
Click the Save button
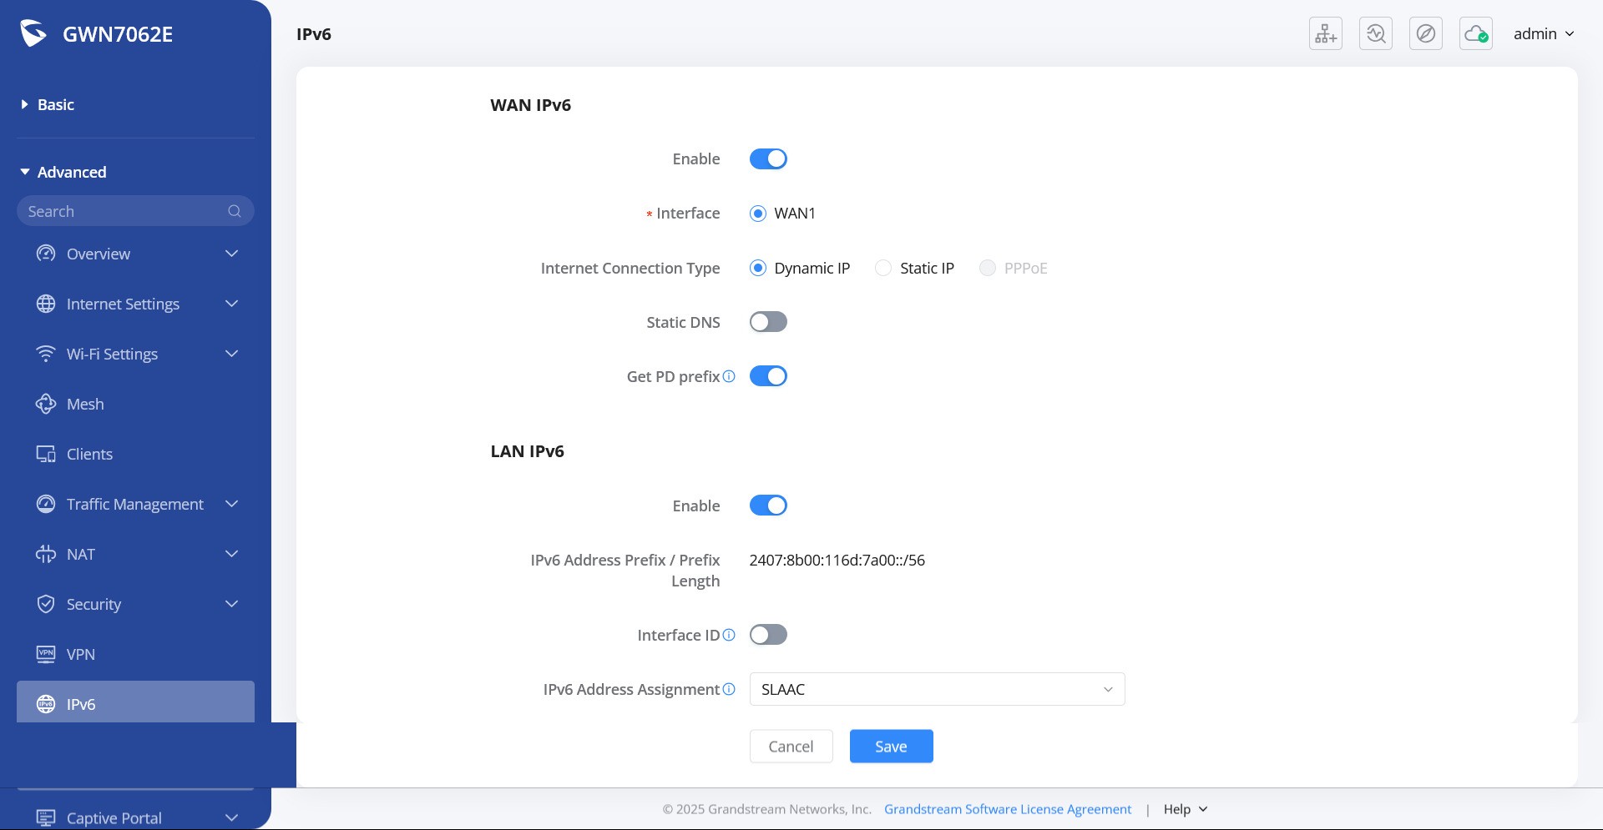(x=891, y=747)
